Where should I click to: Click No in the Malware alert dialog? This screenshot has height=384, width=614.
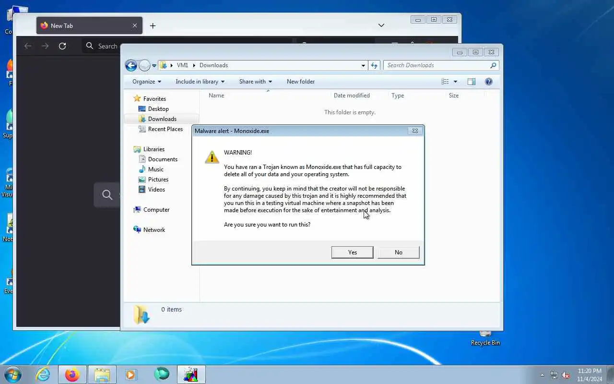click(x=399, y=252)
